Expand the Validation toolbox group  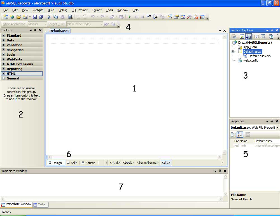coord(3,45)
